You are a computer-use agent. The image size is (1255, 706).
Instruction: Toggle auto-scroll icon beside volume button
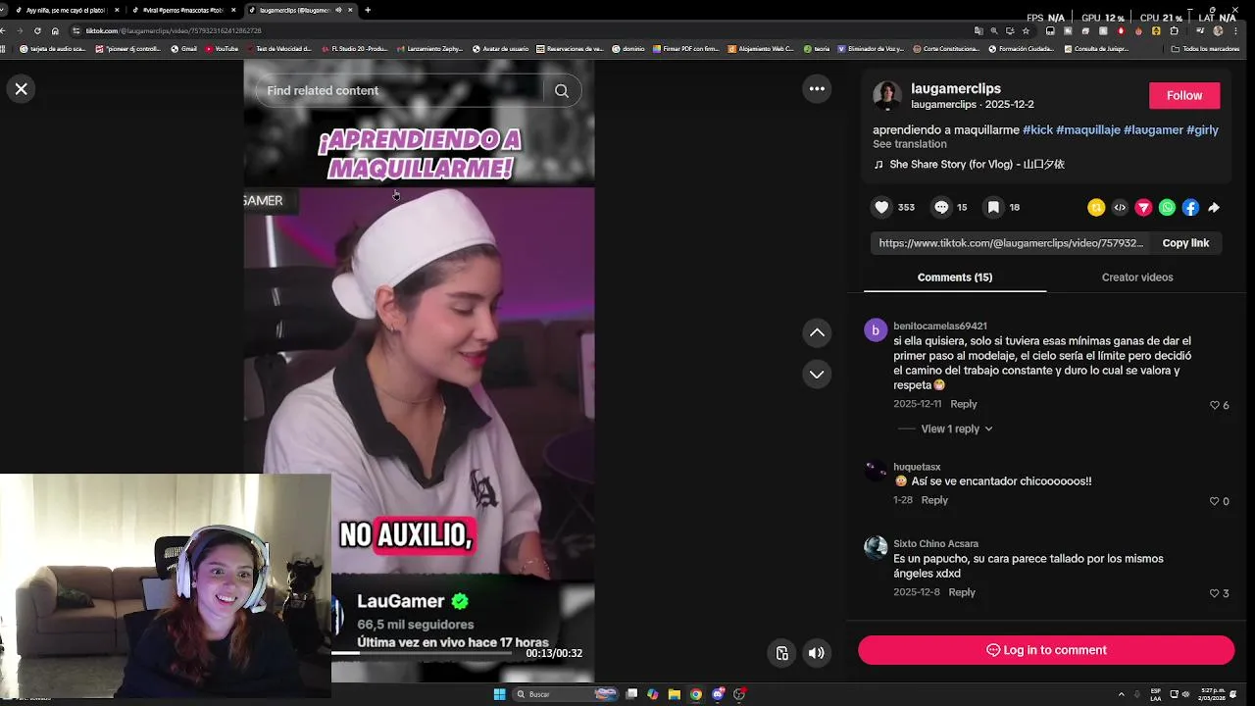[x=781, y=653]
